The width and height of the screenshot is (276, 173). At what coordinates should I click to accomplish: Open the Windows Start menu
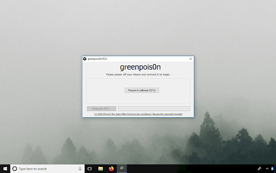point(5,169)
